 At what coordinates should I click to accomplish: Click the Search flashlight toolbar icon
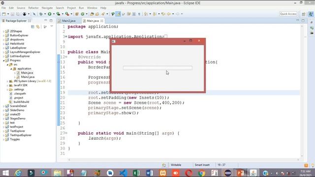pos(103,14)
